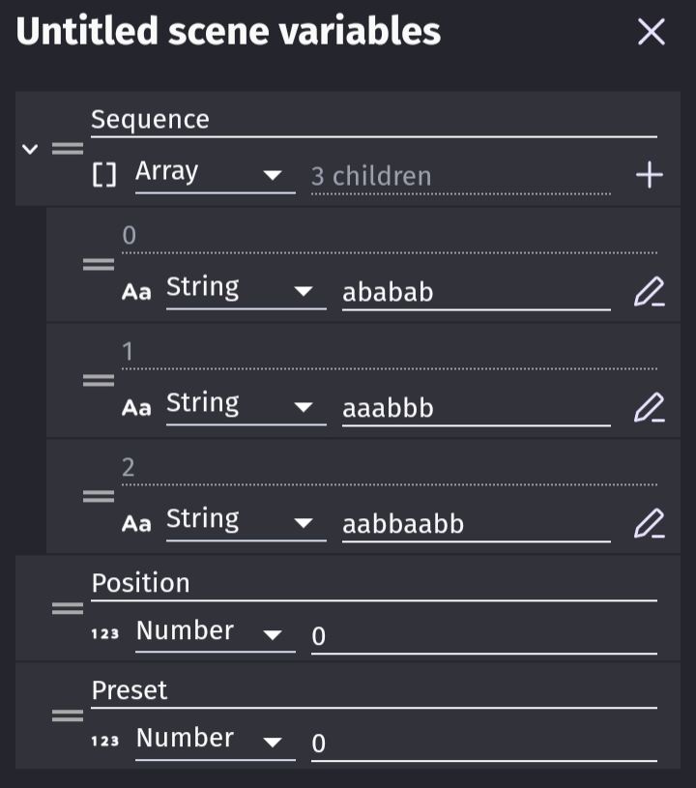Add a child to the Sequence array
This screenshot has width=696, height=788.
(649, 172)
